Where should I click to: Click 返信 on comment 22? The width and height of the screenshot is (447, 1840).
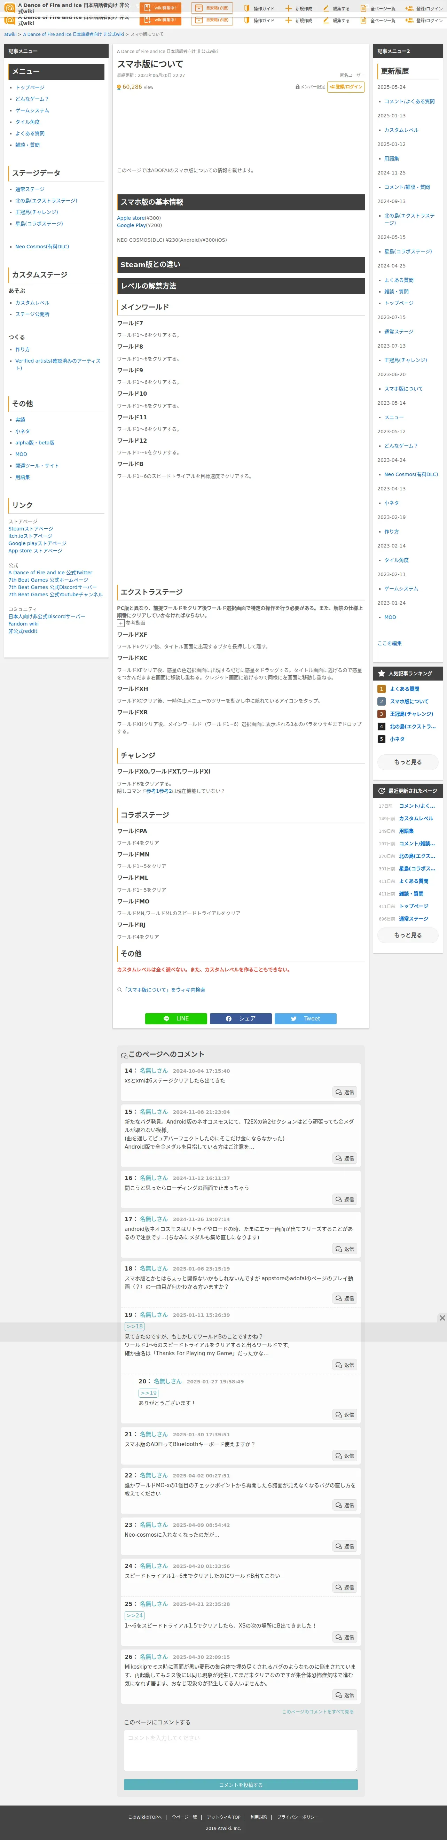[x=344, y=1505]
